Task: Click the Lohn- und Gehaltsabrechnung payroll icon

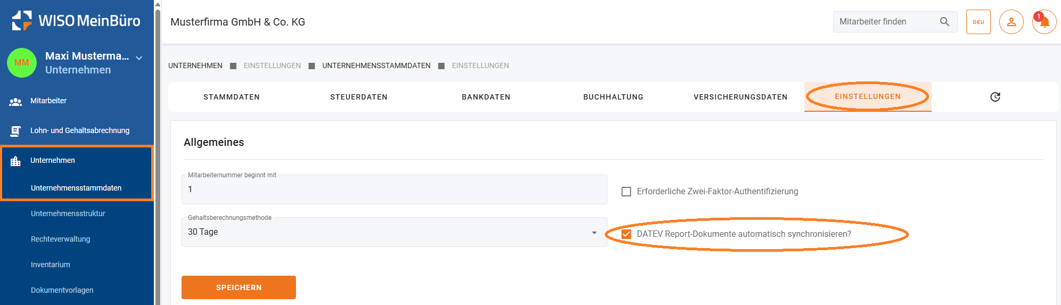Action: pos(15,131)
